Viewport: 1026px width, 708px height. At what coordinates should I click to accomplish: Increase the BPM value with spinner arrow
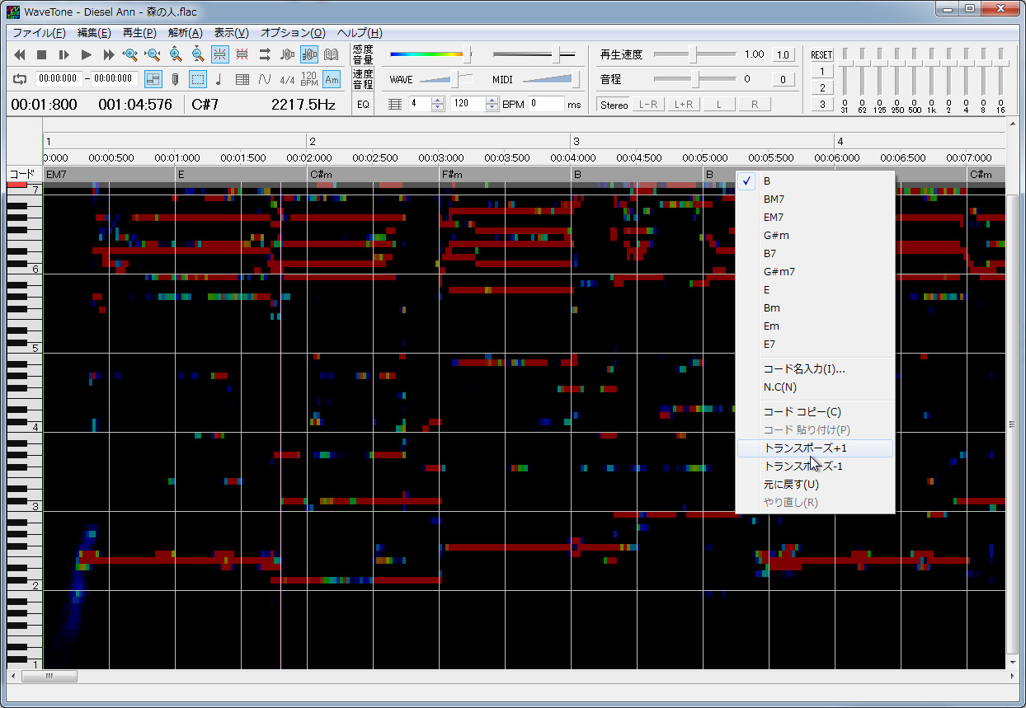pos(492,101)
